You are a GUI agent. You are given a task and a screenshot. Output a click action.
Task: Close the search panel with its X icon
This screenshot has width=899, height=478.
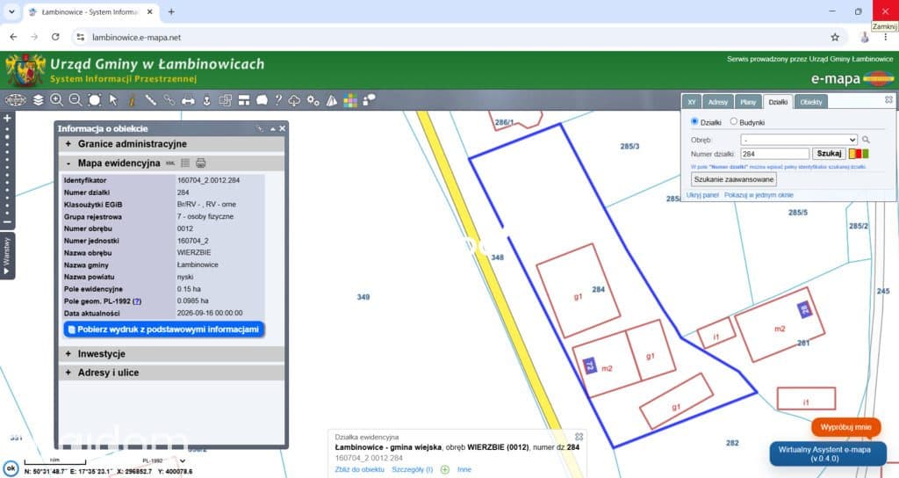[x=888, y=99]
